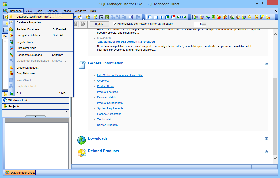280x178 pixels.
Task: Click the scroll down arrow of page scrollbar
Action: click(275, 158)
